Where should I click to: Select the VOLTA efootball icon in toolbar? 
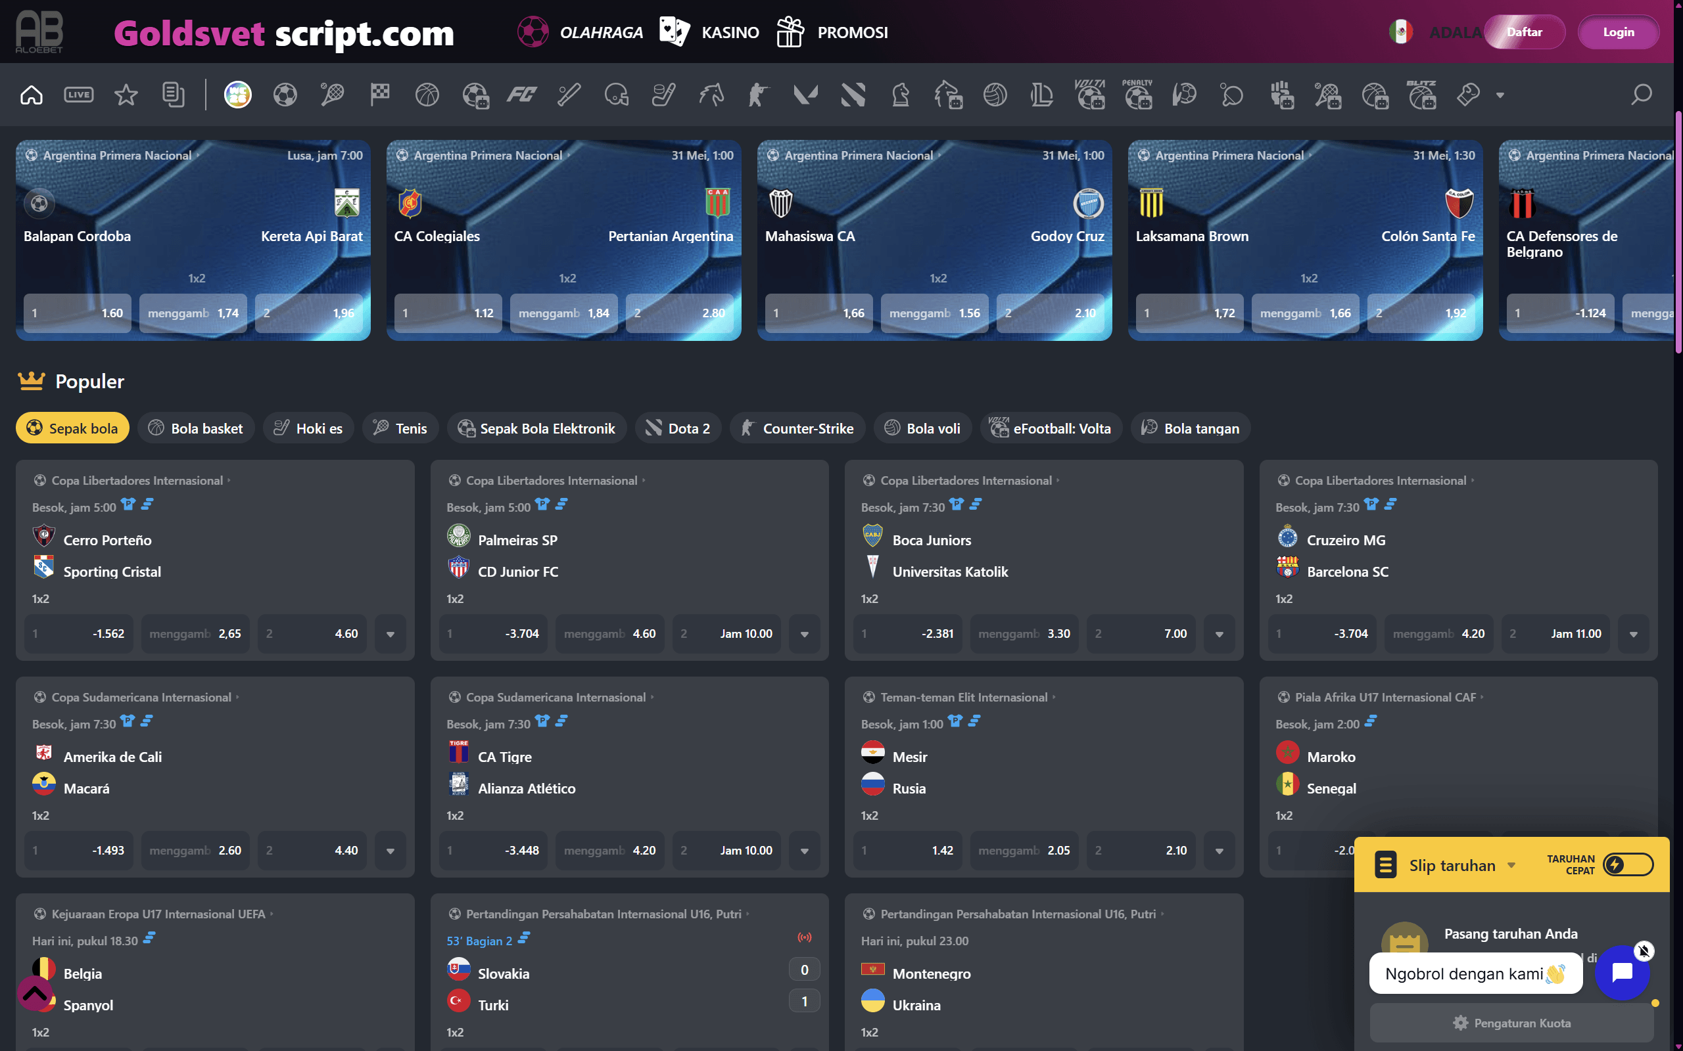[x=1090, y=95]
